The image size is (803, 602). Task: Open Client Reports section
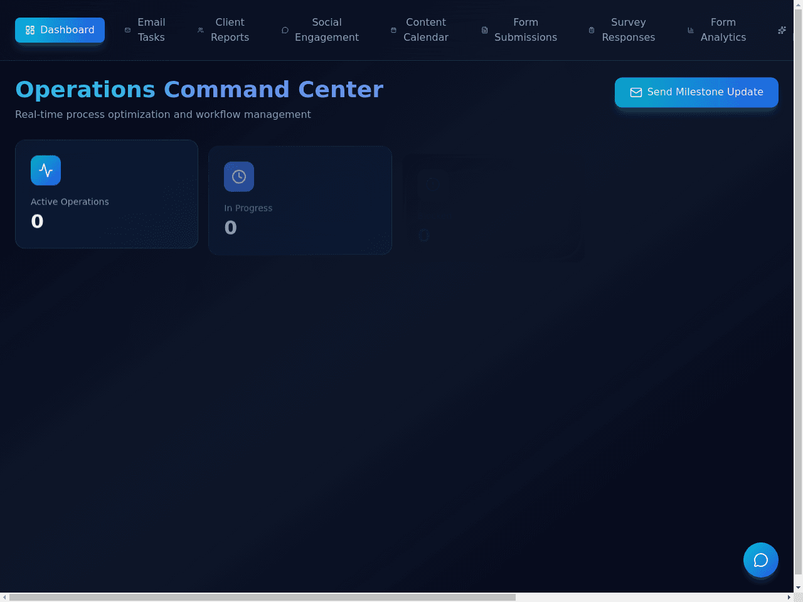pyautogui.click(x=223, y=30)
